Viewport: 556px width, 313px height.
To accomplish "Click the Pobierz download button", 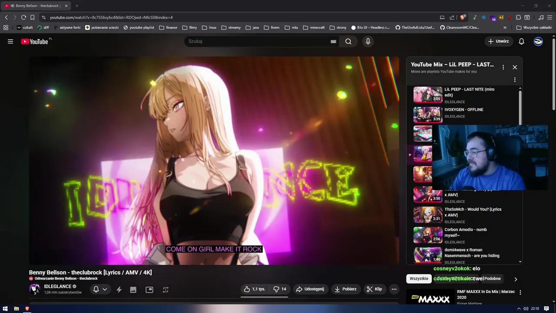I will 346,289.
